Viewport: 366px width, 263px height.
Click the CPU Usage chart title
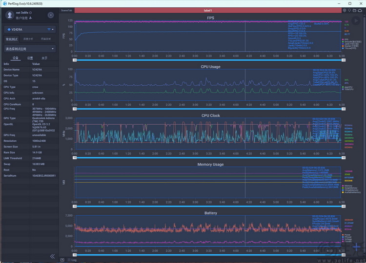click(x=210, y=67)
